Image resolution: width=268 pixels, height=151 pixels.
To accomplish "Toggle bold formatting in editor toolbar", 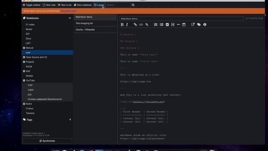I will coord(122,25).
